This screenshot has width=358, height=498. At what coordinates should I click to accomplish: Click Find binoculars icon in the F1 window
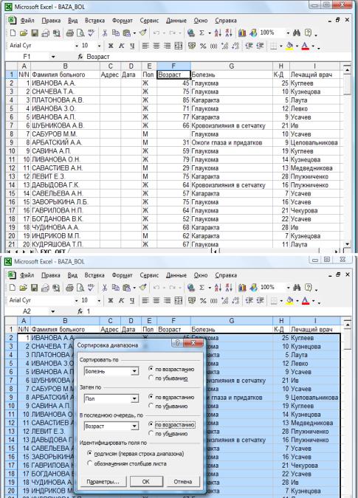(x=297, y=32)
